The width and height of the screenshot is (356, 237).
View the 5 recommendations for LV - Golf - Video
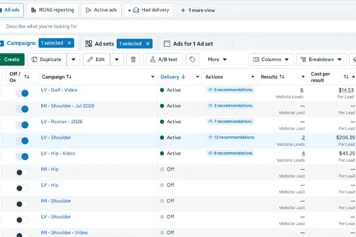230,90
